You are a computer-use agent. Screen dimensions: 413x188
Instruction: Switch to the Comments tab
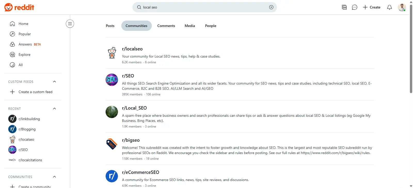coord(166,26)
